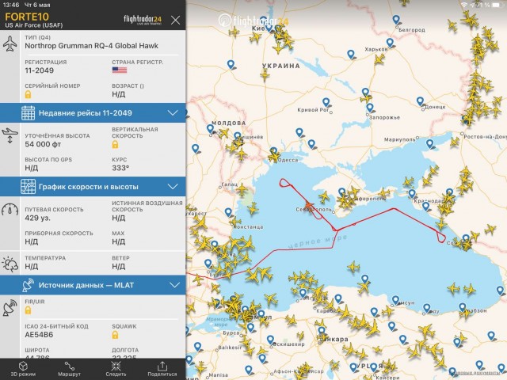Close the FORTE10 flight details panel
The height and width of the screenshot is (380, 507).
[176, 21]
